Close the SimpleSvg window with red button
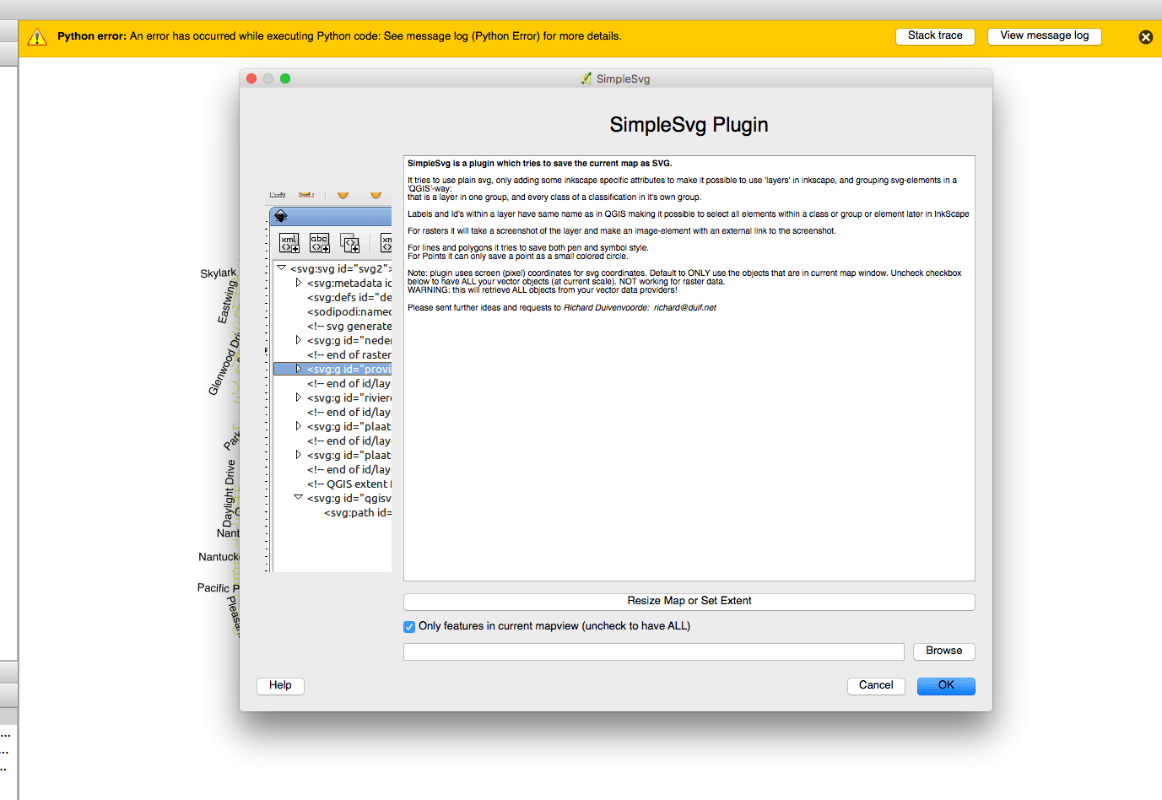 251,78
